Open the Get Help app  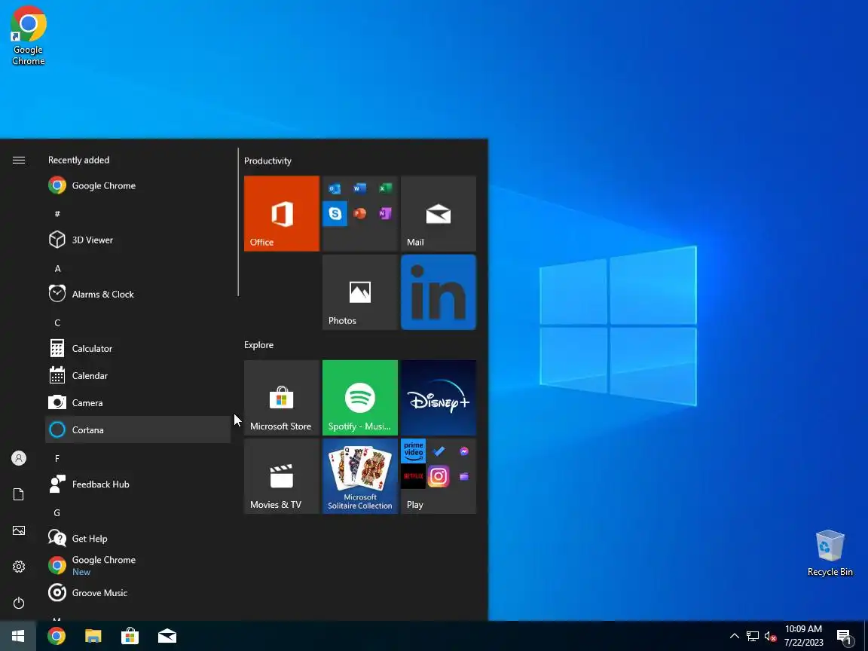(137, 538)
